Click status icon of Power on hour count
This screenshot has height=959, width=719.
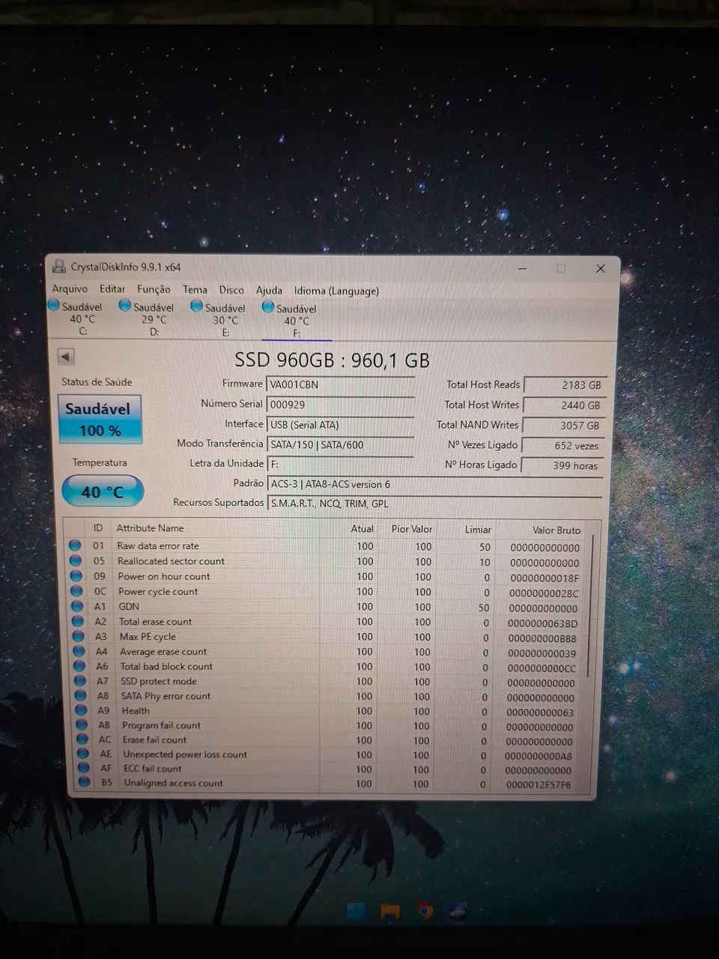(76, 575)
